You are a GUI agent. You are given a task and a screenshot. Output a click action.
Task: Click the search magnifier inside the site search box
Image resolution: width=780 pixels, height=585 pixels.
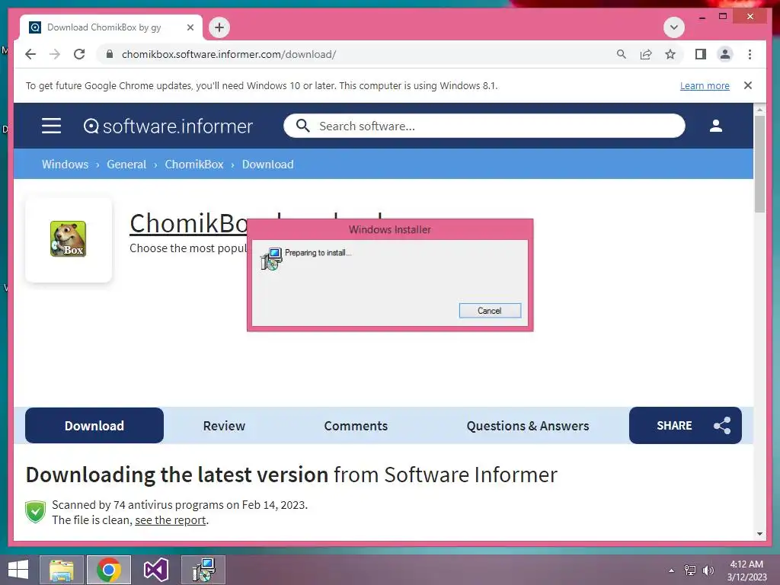pos(302,126)
